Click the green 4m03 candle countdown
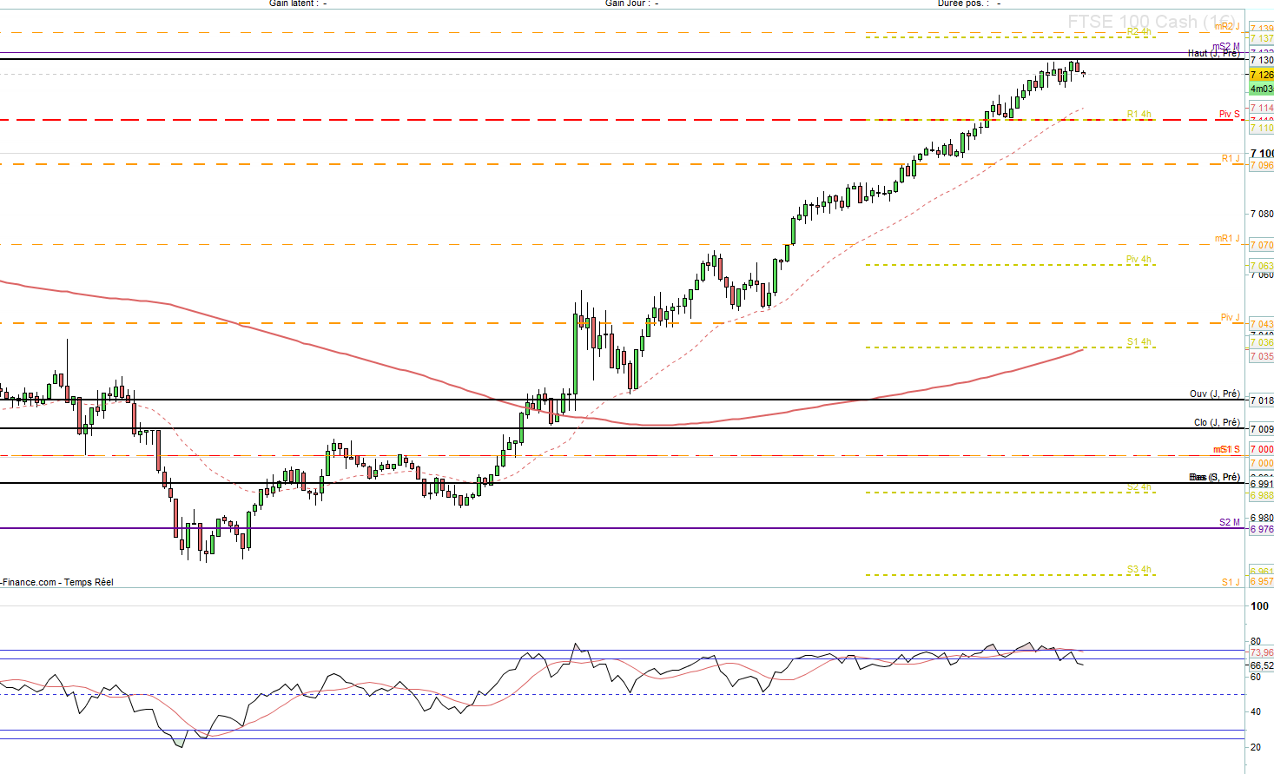 [1261, 89]
